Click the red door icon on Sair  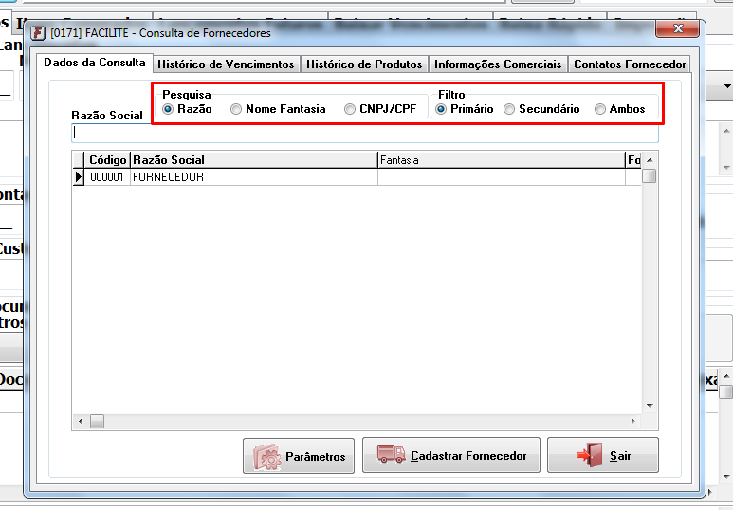click(589, 456)
